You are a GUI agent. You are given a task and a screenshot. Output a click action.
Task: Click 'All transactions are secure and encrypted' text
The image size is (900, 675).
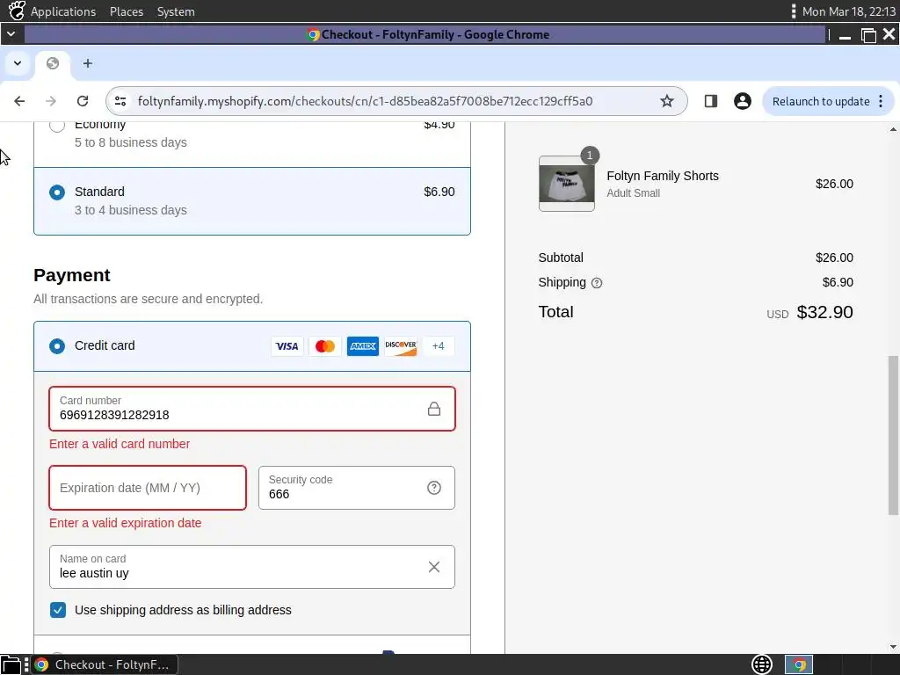pyautogui.click(x=148, y=299)
